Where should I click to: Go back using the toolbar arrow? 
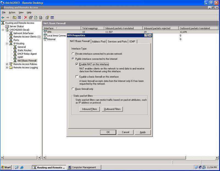tap(3, 18)
